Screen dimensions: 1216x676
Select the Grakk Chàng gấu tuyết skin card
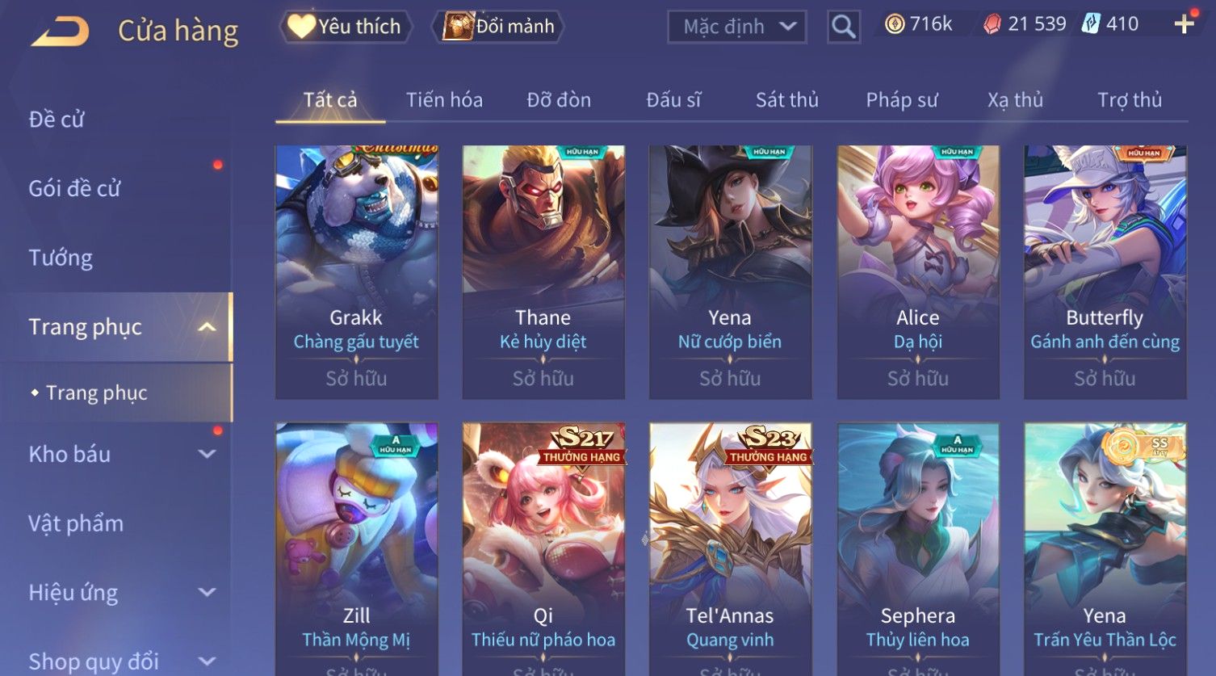click(357, 272)
